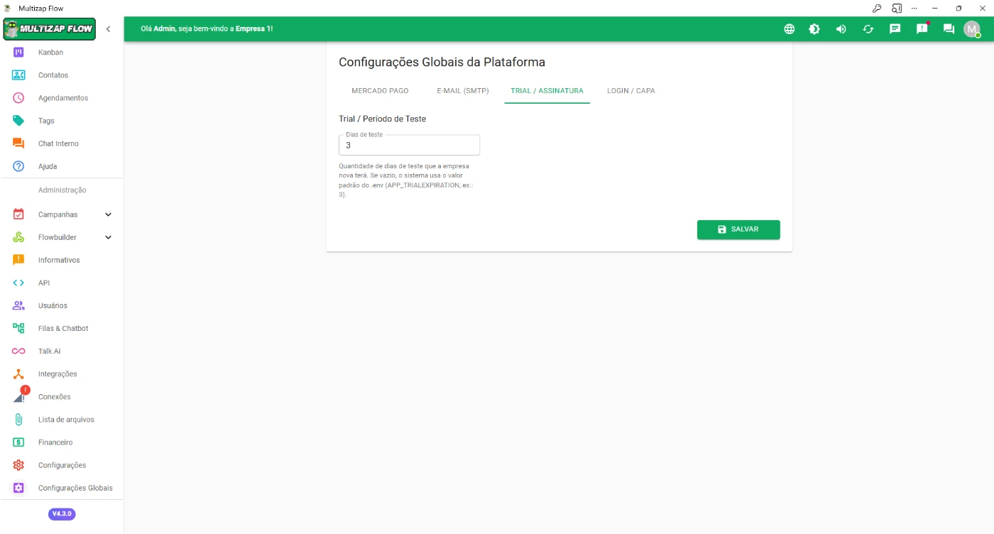
Task: Click the Dias de teste input field
Action: [409, 146]
